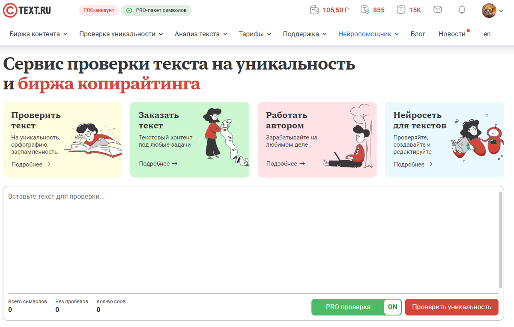Click the Нейросеть для текстов card heading

pyautogui.click(x=420, y=120)
